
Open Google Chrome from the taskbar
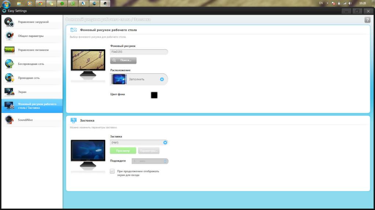(x=40, y=3)
